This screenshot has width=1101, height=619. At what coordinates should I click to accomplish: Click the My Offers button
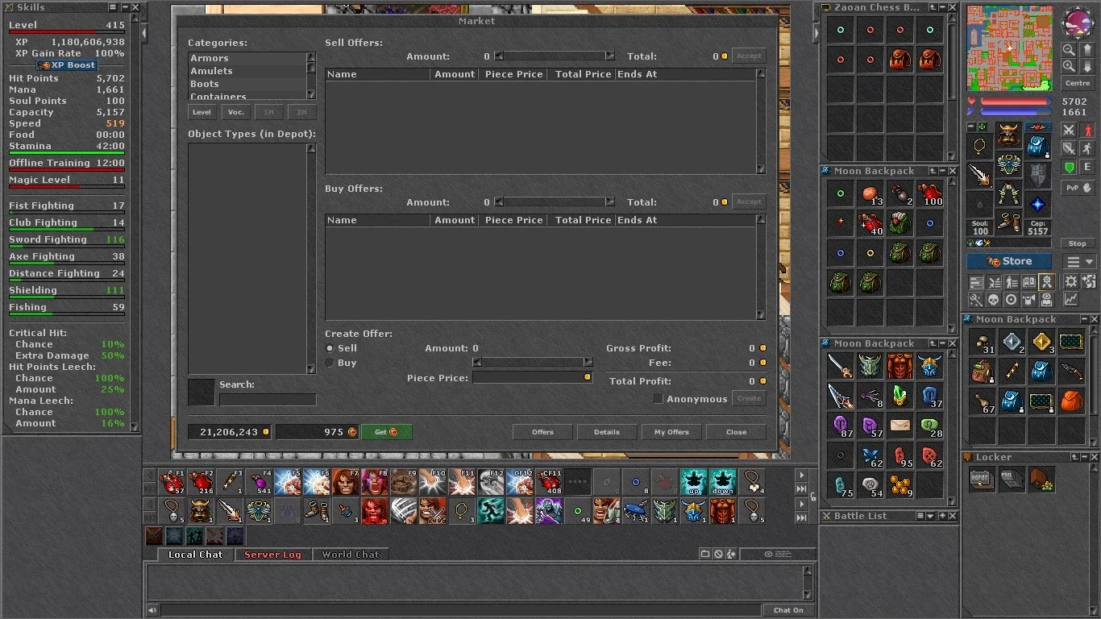coord(671,432)
